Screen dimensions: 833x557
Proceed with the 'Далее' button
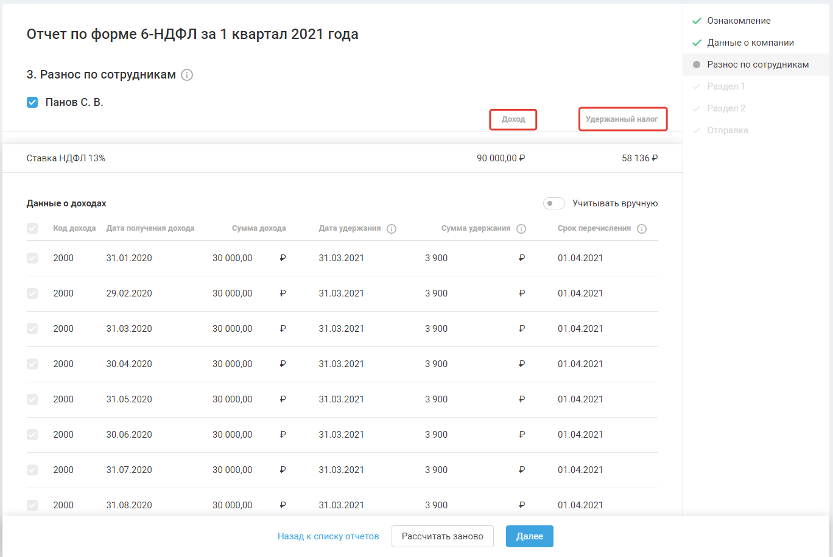pos(530,536)
